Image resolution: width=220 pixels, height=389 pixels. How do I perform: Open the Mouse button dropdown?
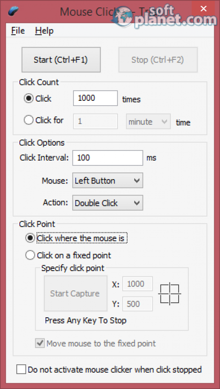[x=108, y=180]
